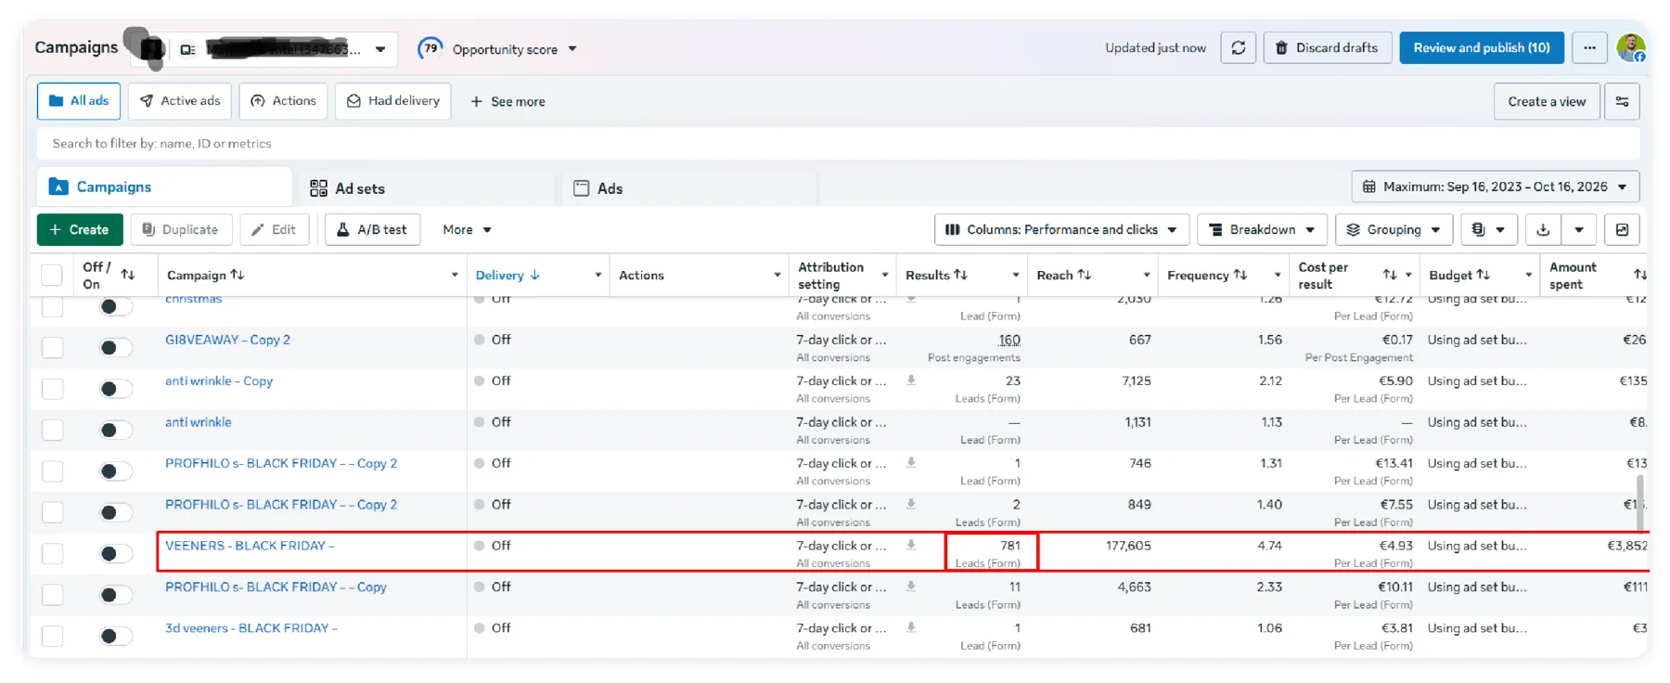Viewport: 1670px width, 683px height.
Task: Click the green Create button
Action: 80,229
